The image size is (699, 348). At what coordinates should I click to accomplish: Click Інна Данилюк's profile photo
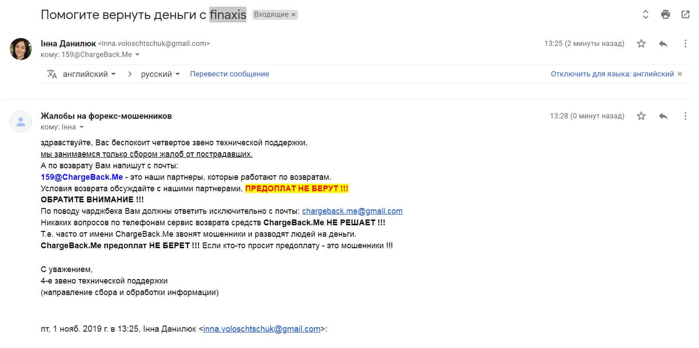[21, 49]
